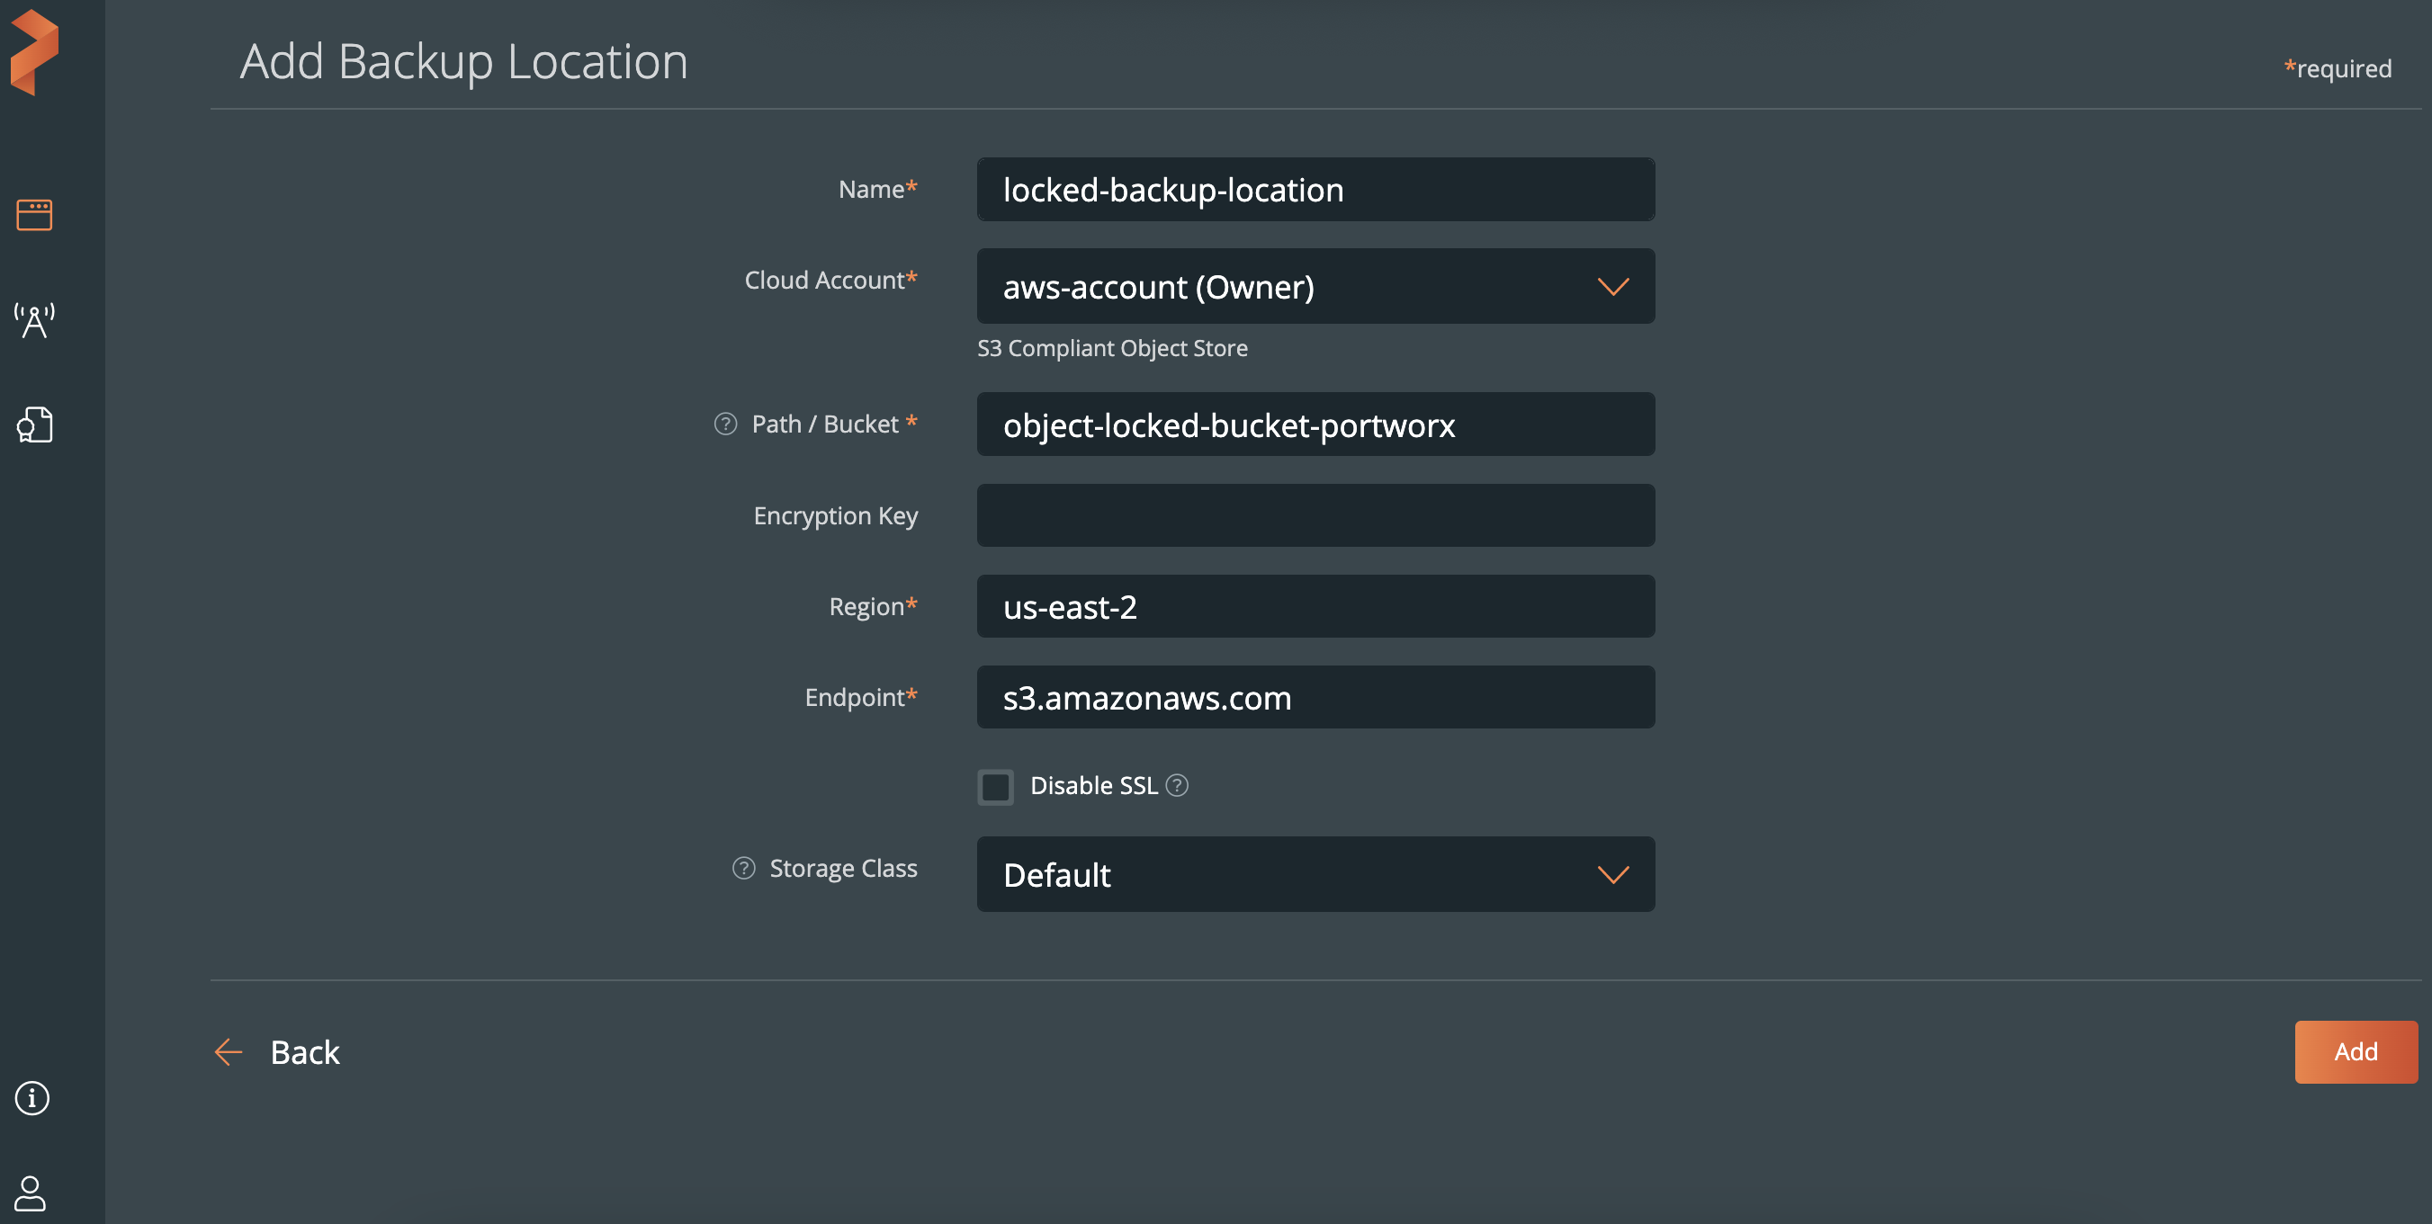The height and width of the screenshot is (1224, 2432).
Task: Open the backup documents sidebar icon
Action: [x=34, y=425]
